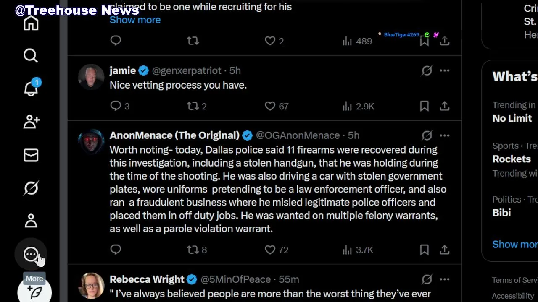Image resolution: width=538 pixels, height=302 pixels.
Task: Expand truncated post via Show more
Action: 135,20
